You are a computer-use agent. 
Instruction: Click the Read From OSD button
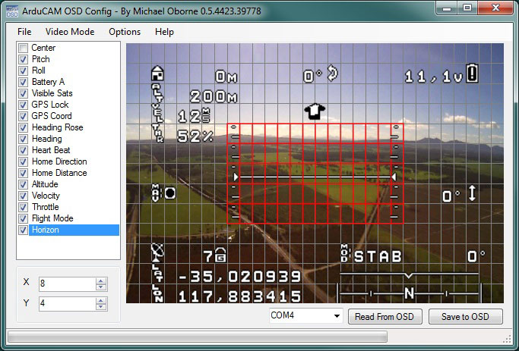click(x=385, y=316)
